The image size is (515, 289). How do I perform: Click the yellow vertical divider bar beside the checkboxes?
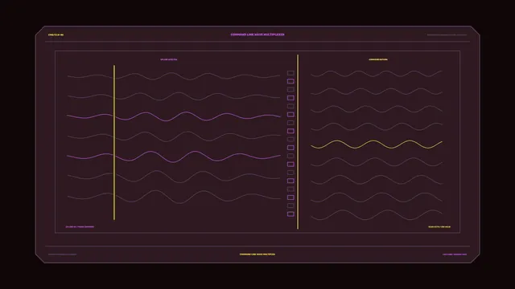tap(298, 142)
